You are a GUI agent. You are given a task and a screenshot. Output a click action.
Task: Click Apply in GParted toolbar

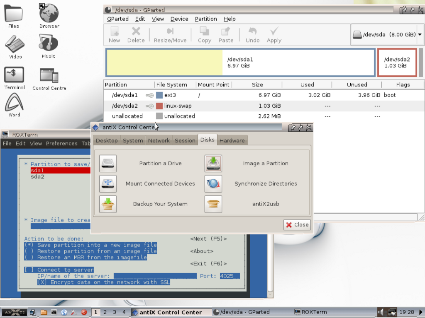click(274, 35)
